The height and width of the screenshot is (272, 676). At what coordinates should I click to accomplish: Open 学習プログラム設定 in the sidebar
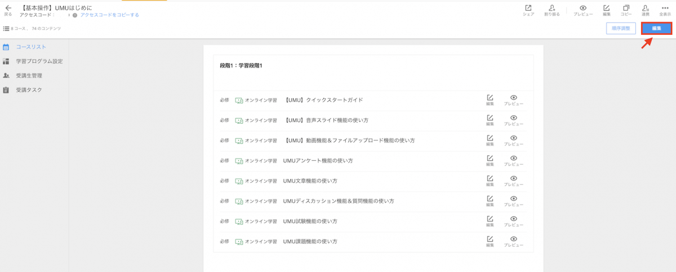(x=39, y=61)
